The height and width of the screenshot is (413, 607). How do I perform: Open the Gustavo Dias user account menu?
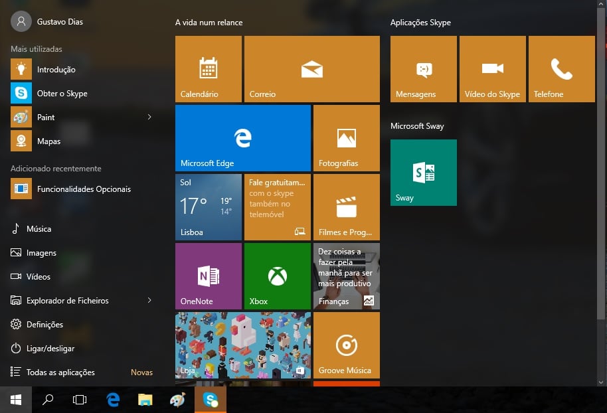(x=47, y=22)
